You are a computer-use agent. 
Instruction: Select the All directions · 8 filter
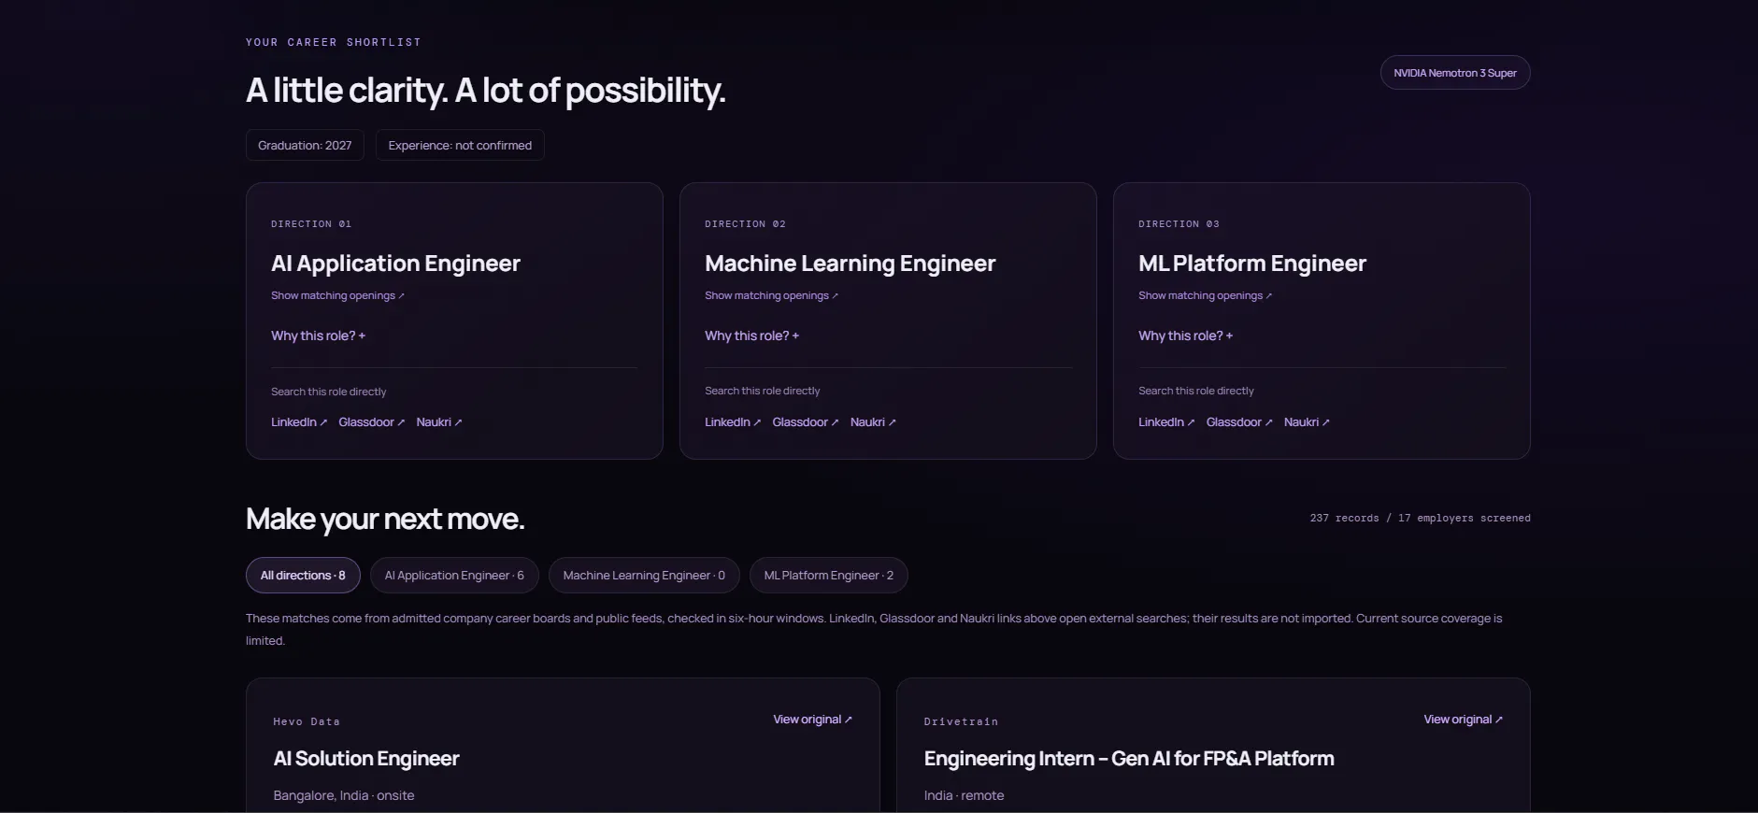(303, 576)
